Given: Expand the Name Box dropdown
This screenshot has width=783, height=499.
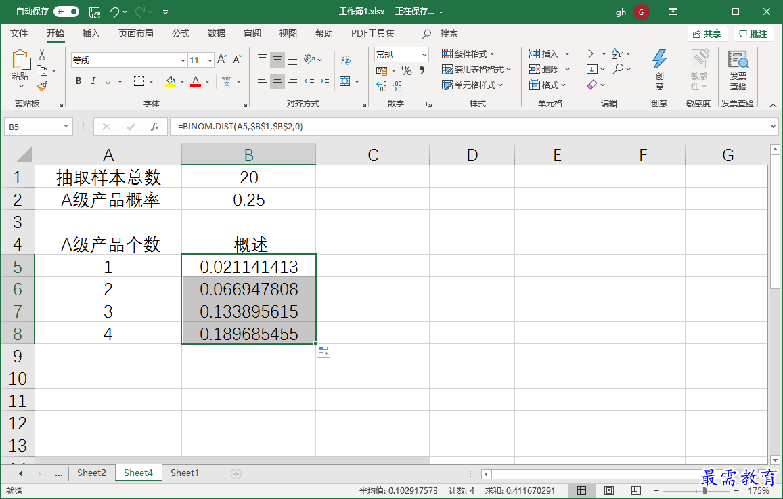Looking at the screenshot, I should 66,127.
